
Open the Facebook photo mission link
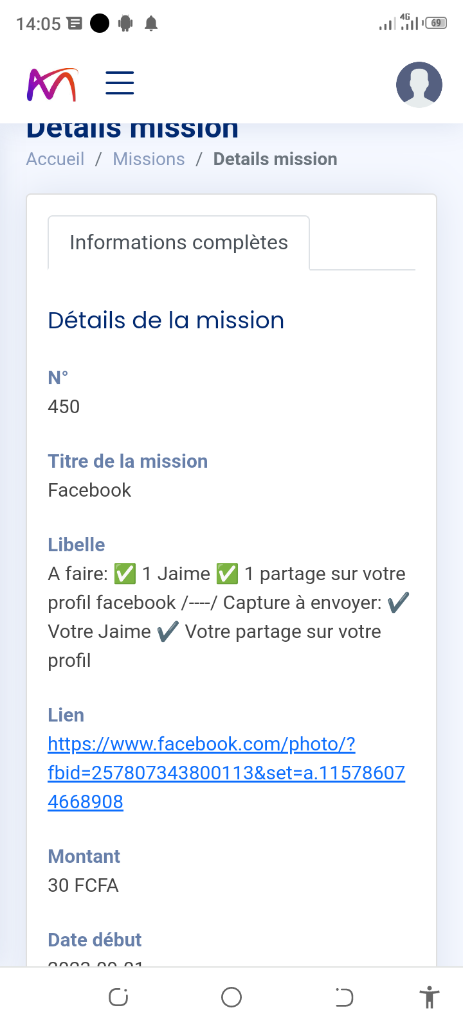[x=226, y=772]
